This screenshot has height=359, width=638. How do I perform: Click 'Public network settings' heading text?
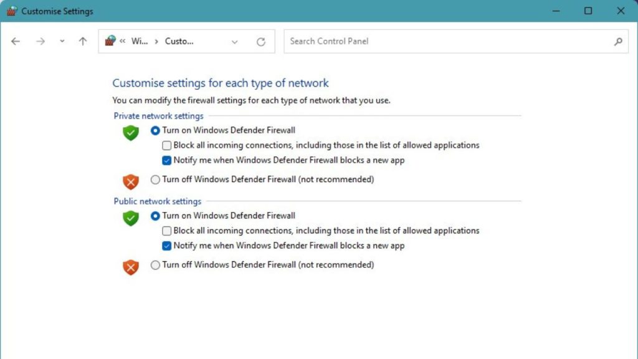click(158, 201)
